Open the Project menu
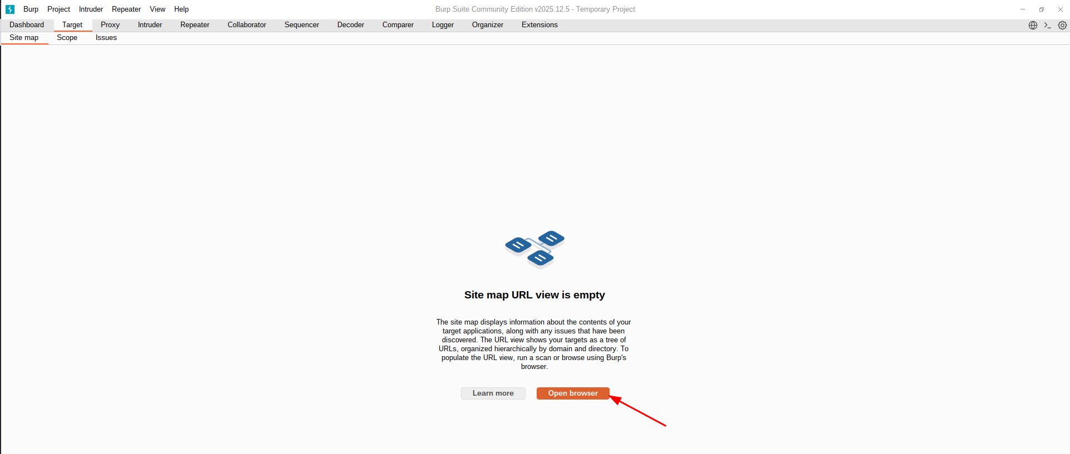Viewport: 1070px width, 454px height. click(x=58, y=9)
